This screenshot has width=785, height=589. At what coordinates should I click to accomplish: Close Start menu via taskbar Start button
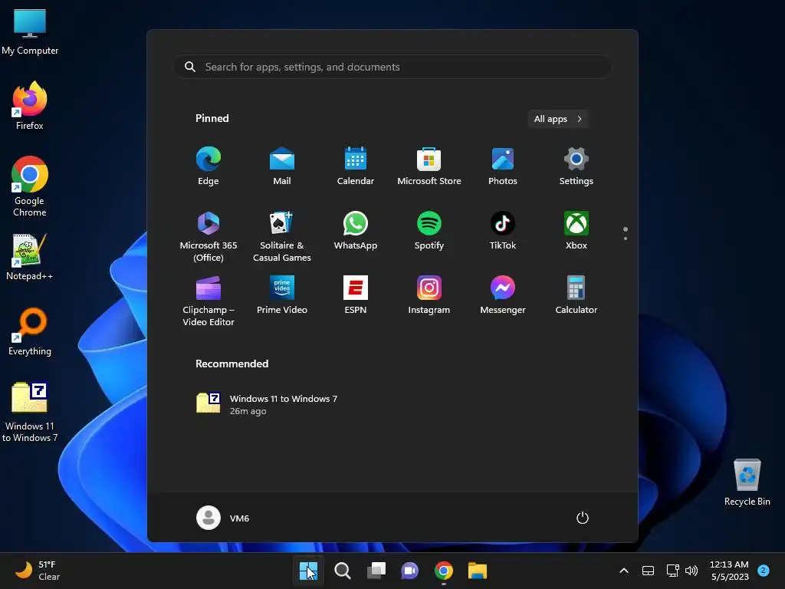(x=308, y=571)
